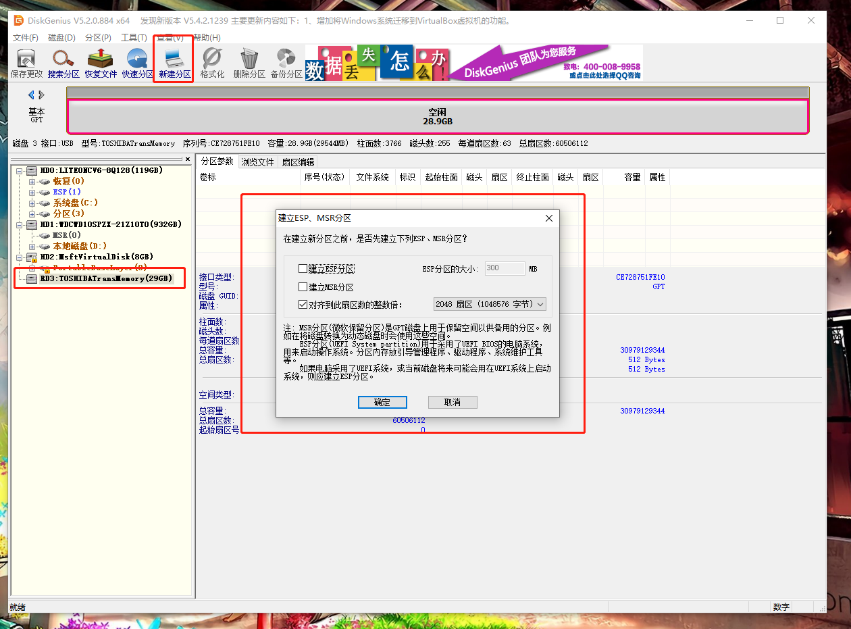Open the 磁盘(D) menu
851x629 pixels.
(x=62, y=38)
